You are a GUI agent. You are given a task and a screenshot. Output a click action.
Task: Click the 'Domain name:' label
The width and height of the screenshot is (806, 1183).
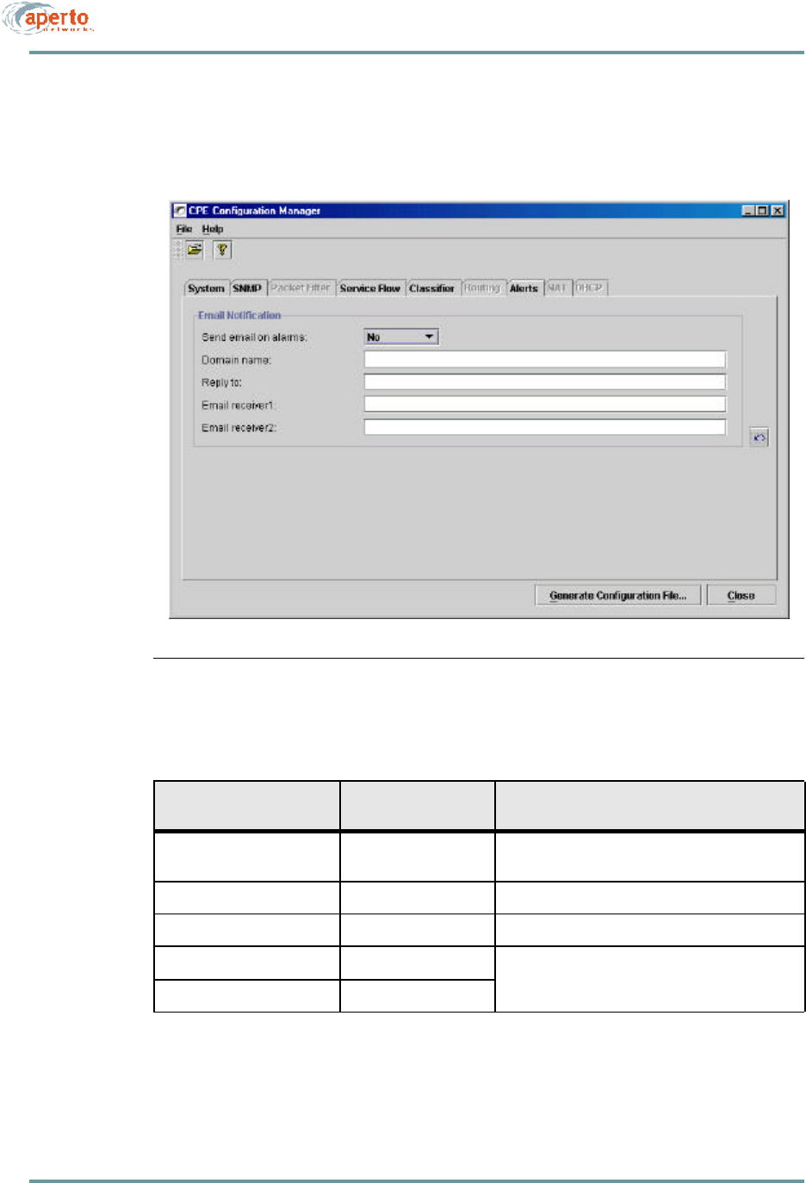(x=237, y=360)
